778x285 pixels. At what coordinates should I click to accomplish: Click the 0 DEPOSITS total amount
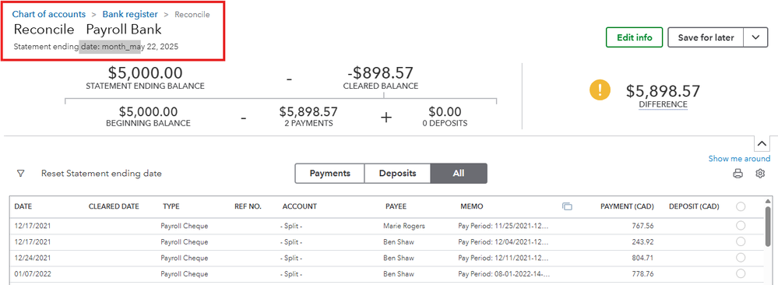click(445, 111)
